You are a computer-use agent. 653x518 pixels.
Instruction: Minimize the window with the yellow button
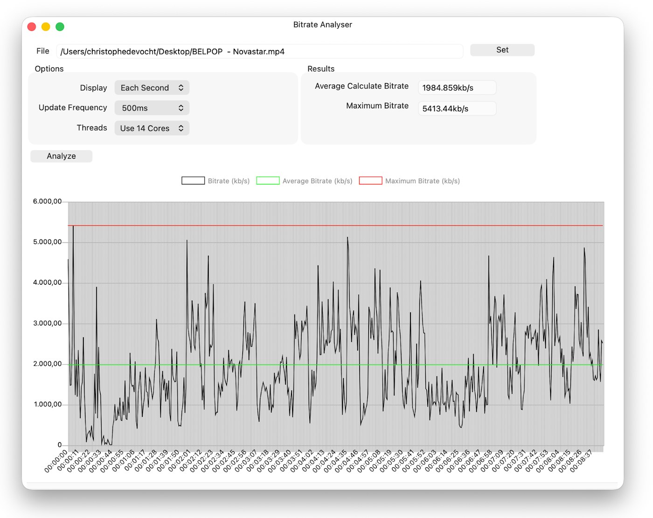coord(46,27)
